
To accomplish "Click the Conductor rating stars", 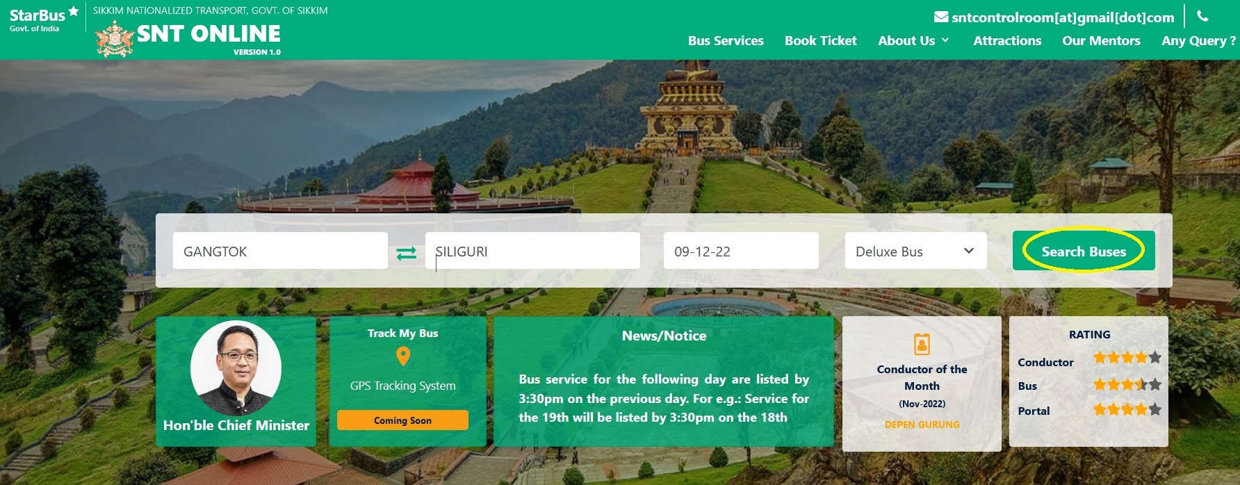I will click(x=1127, y=358).
